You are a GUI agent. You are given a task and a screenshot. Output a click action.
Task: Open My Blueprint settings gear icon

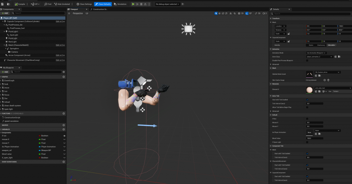pos(64,72)
